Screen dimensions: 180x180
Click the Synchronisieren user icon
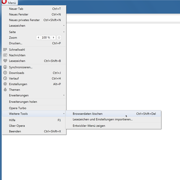[5, 67]
